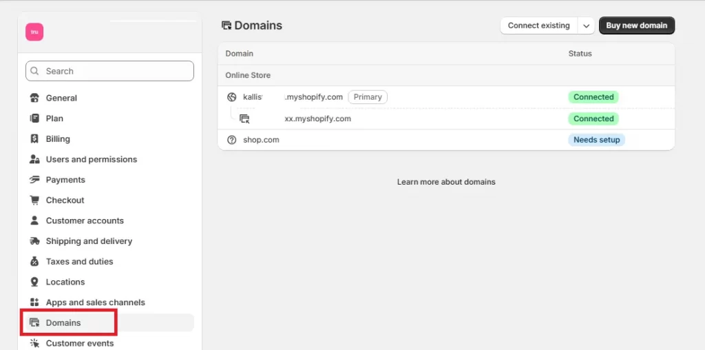
Task: Click the Locations pin icon
Action: click(x=34, y=282)
